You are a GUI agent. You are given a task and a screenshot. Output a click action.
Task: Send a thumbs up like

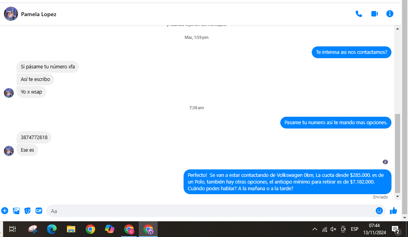point(393,211)
